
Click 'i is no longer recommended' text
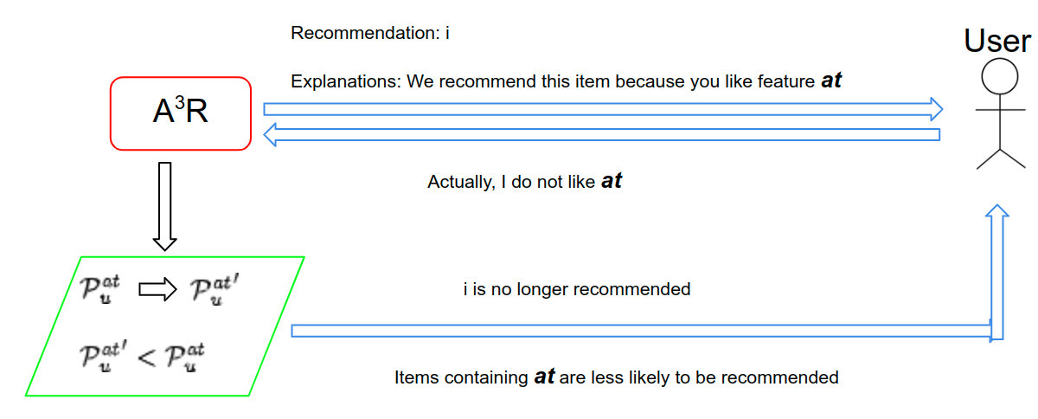(x=577, y=289)
